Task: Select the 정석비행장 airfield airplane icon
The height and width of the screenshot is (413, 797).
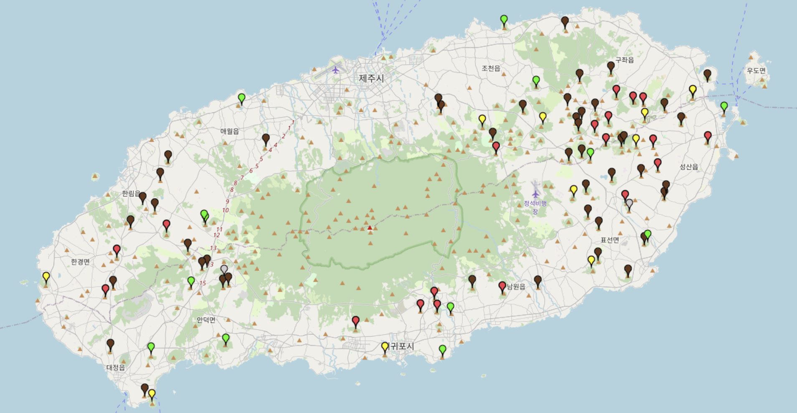Action: coord(536,194)
